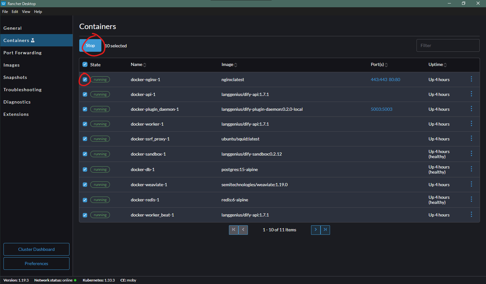Open actions menu for docker-worker_beat-1
The height and width of the screenshot is (284, 486).
(x=471, y=214)
